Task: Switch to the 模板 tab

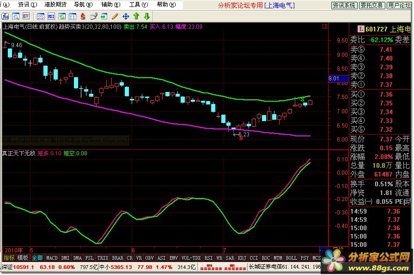Action: tap(23, 258)
